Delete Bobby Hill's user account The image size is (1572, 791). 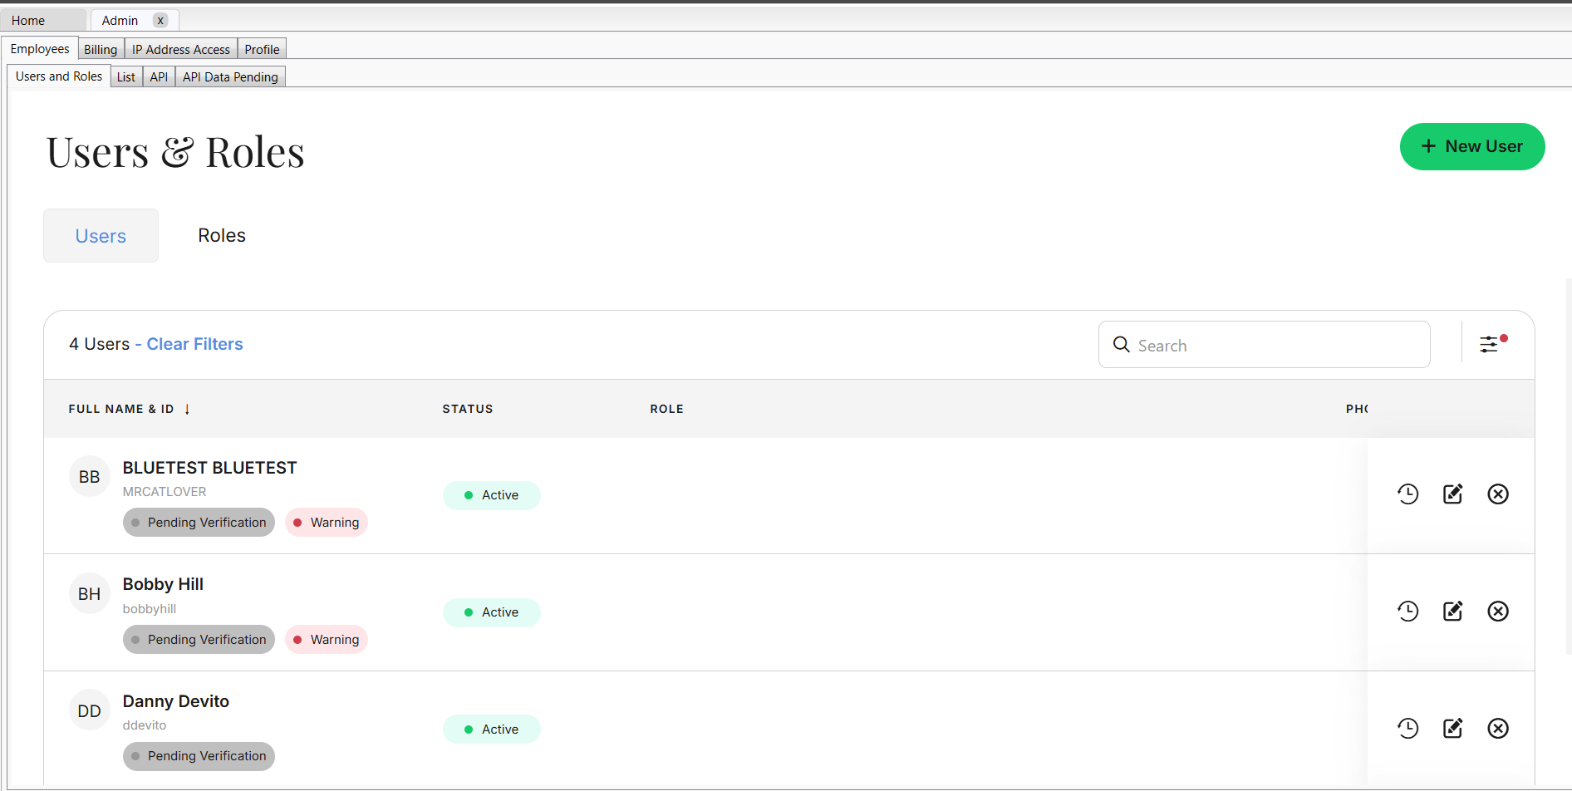tap(1497, 612)
